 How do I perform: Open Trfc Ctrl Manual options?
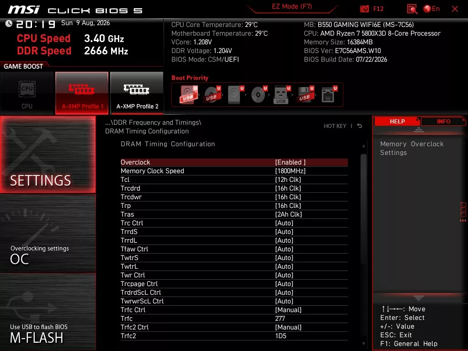point(234,310)
